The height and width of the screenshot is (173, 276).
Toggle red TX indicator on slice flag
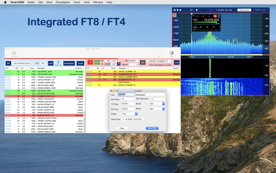215,16
